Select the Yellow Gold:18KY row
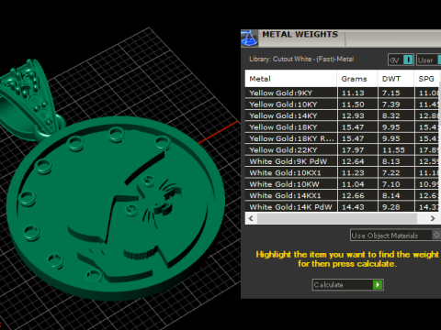The width and height of the screenshot is (441, 330). (343, 127)
